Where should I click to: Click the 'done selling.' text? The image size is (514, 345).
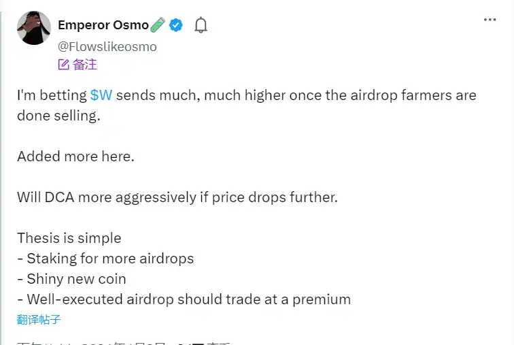(x=58, y=116)
